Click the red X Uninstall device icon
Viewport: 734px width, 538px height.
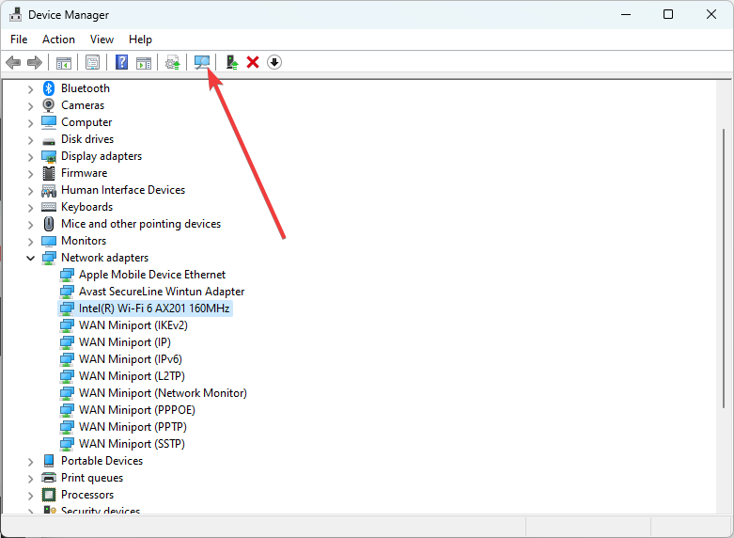coord(253,62)
